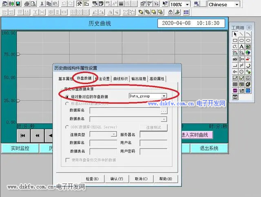Switch to the 输出信息 tab

click(x=139, y=79)
